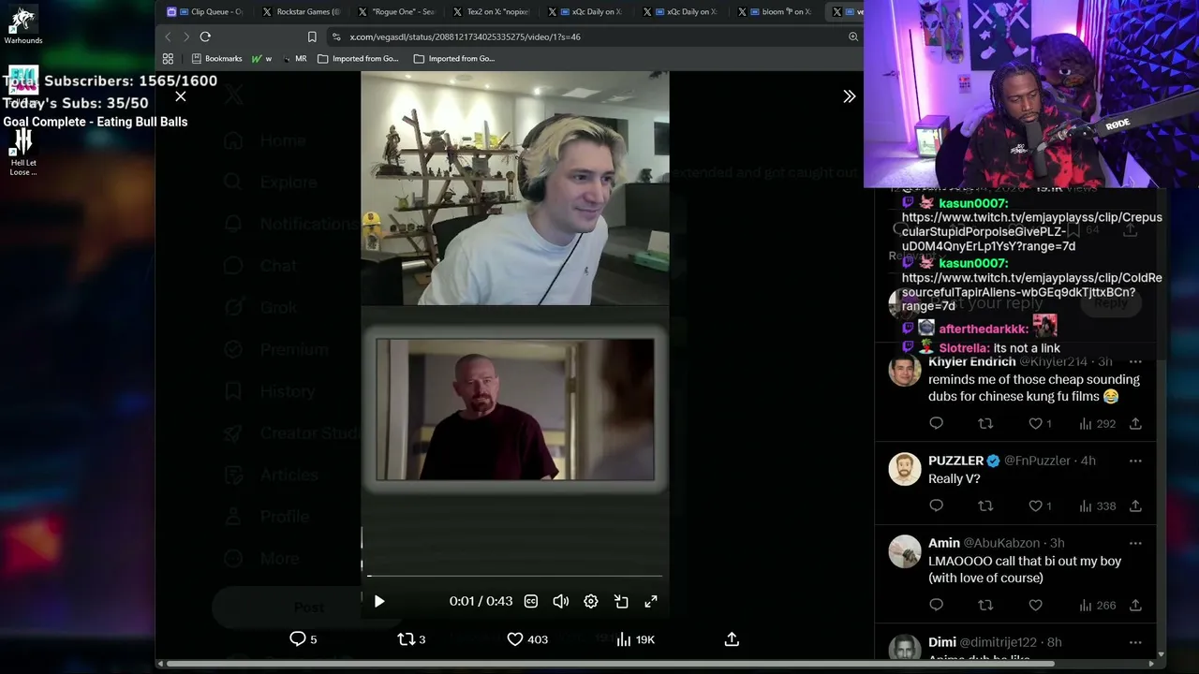Screen dimensions: 1199x674
Task: Collapse the reply sidebar with double chevron
Action: 850,96
